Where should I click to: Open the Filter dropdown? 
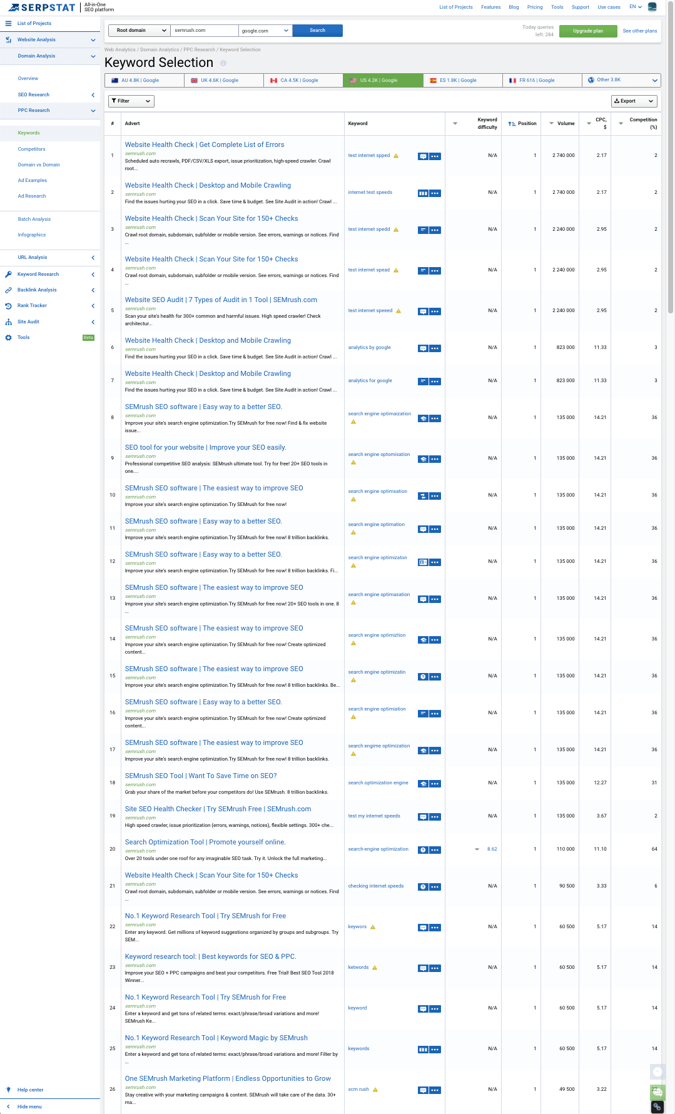tap(131, 101)
